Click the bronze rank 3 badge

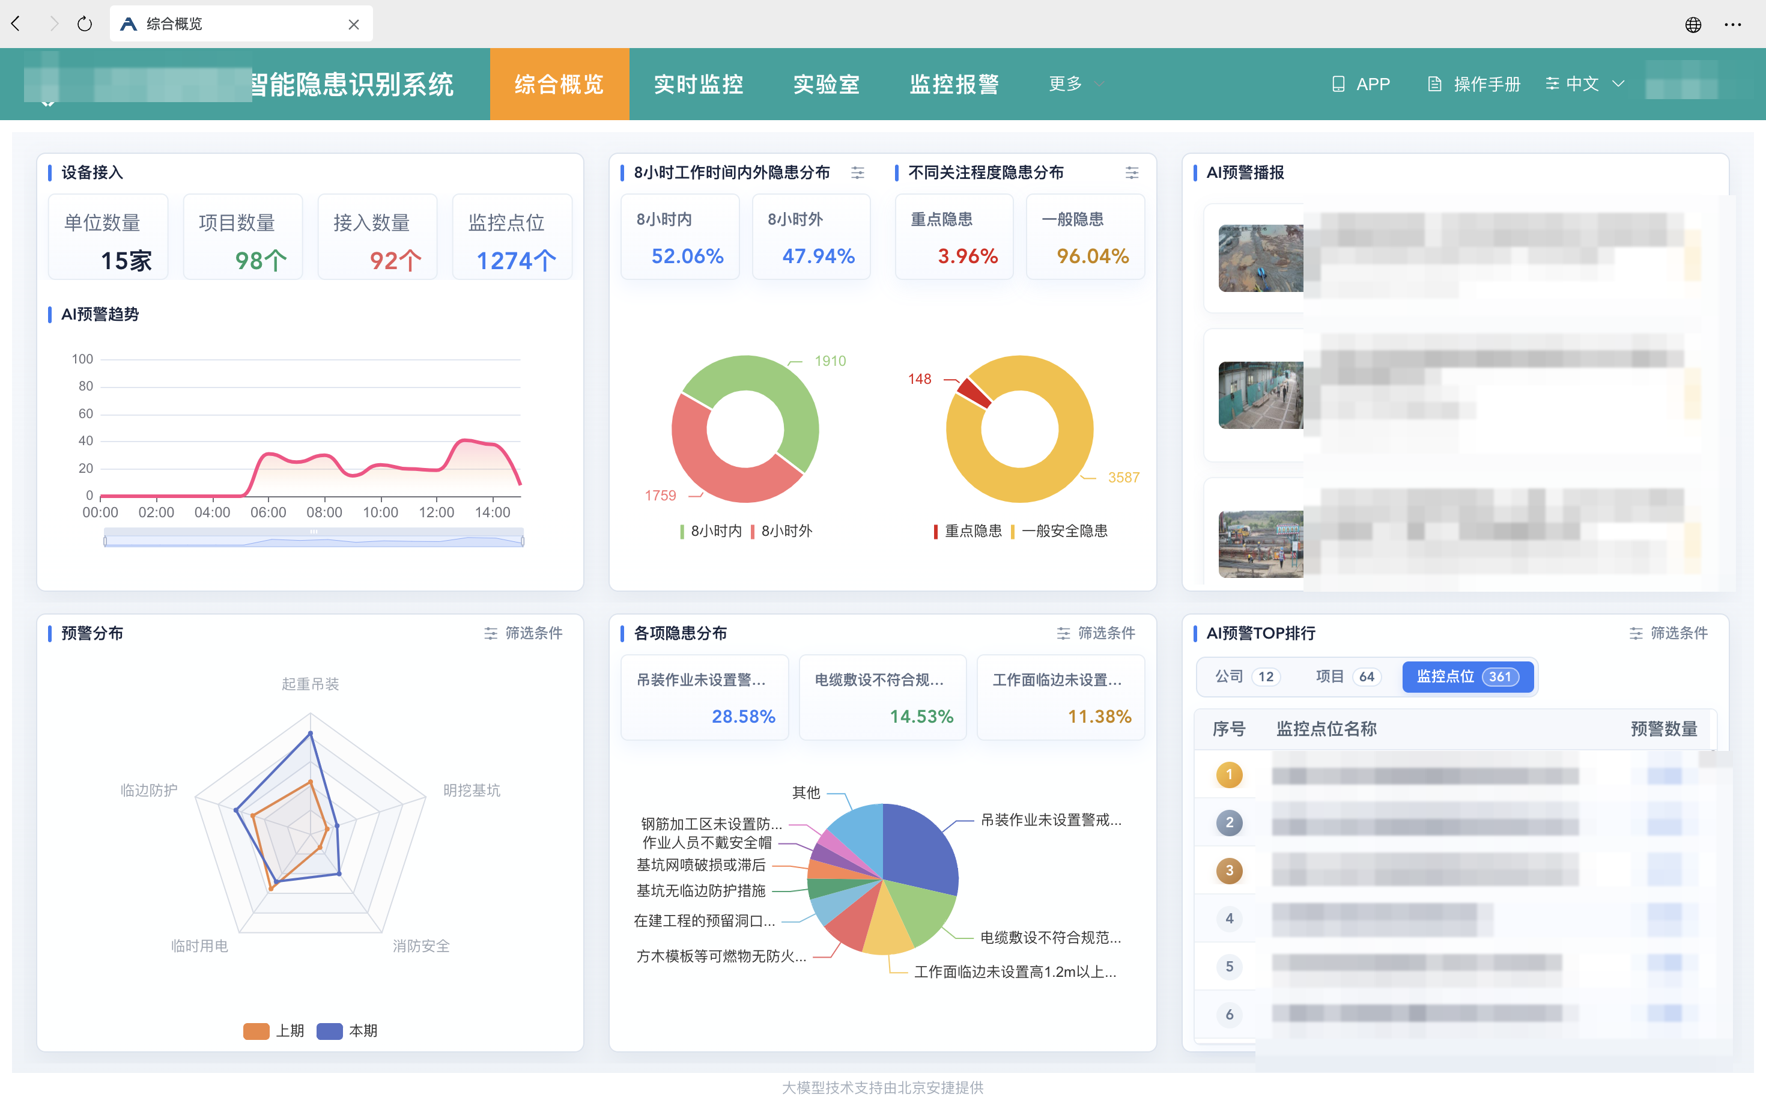(1229, 870)
